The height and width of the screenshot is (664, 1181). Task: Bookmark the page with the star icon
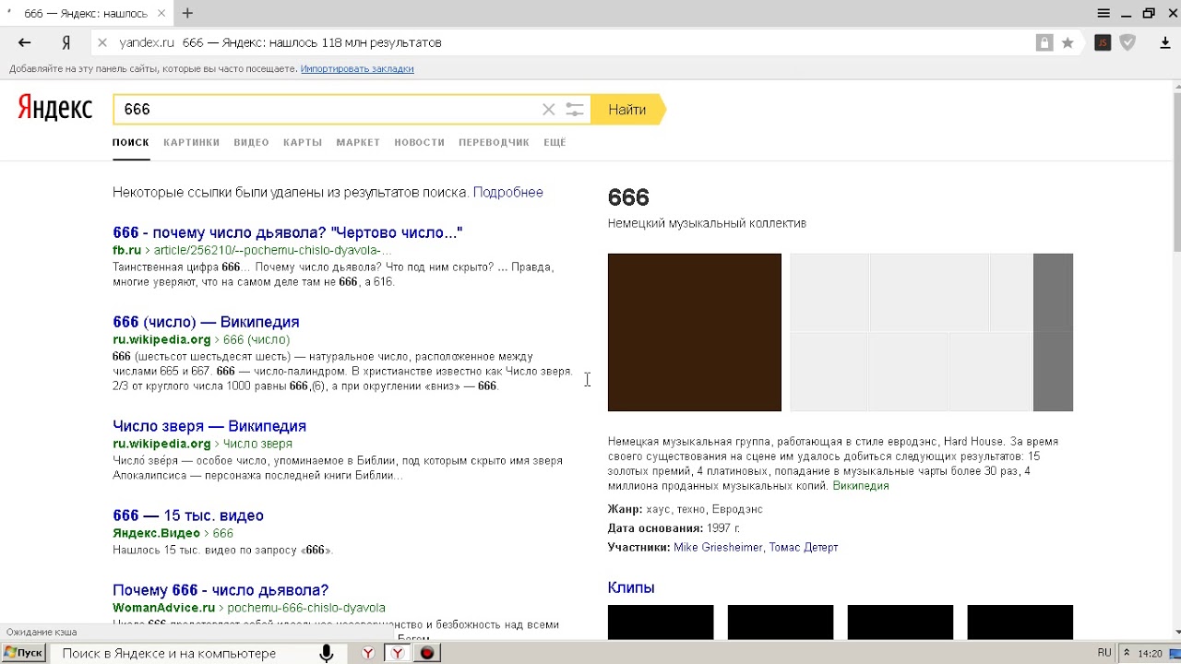(1068, 42)
